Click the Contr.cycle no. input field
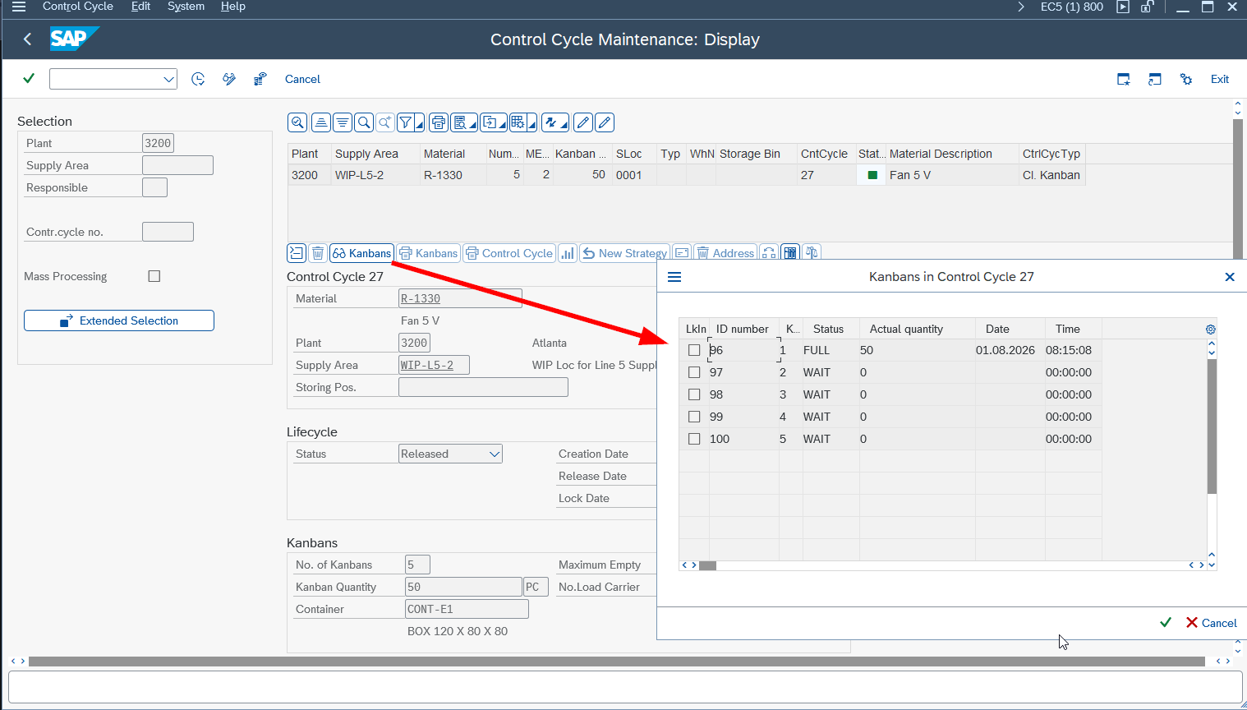This screenshot has height=710, width=1247. 168,232
